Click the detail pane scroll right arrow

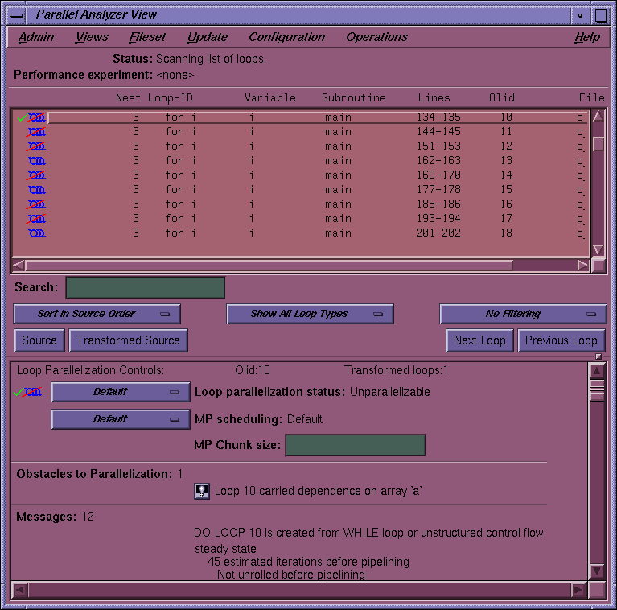pos(578,590)
